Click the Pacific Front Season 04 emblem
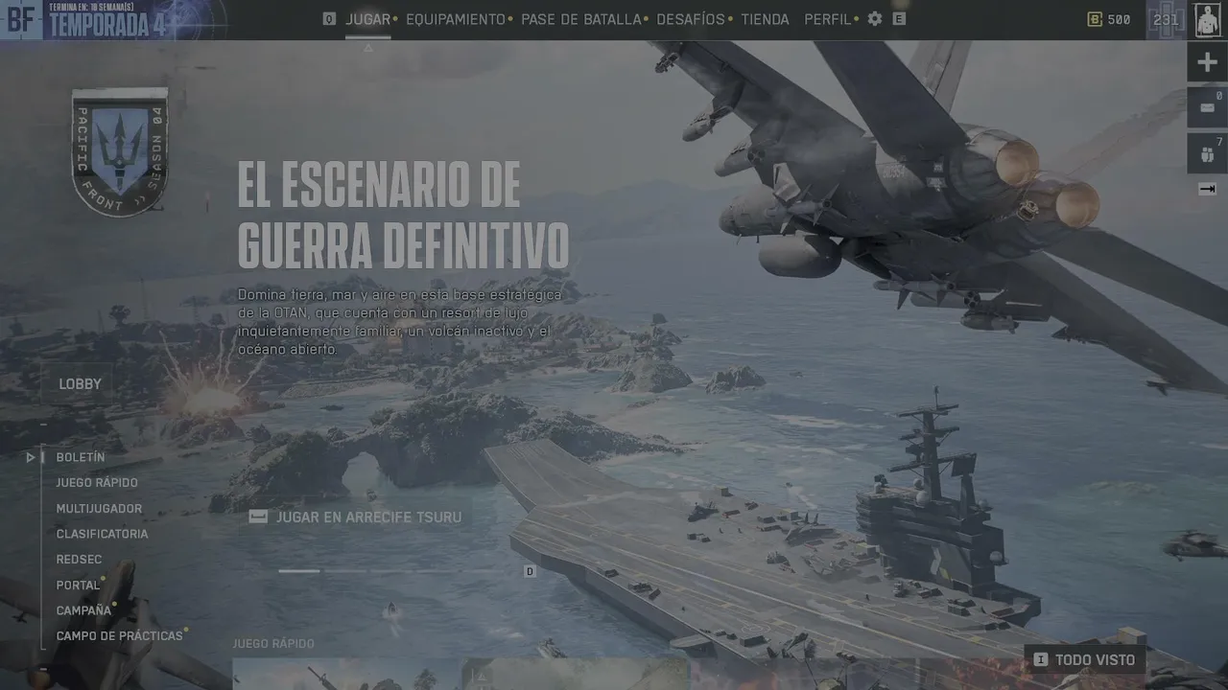Image resolution: width=1228 pixels, height=690 pixels. [120, 151]
